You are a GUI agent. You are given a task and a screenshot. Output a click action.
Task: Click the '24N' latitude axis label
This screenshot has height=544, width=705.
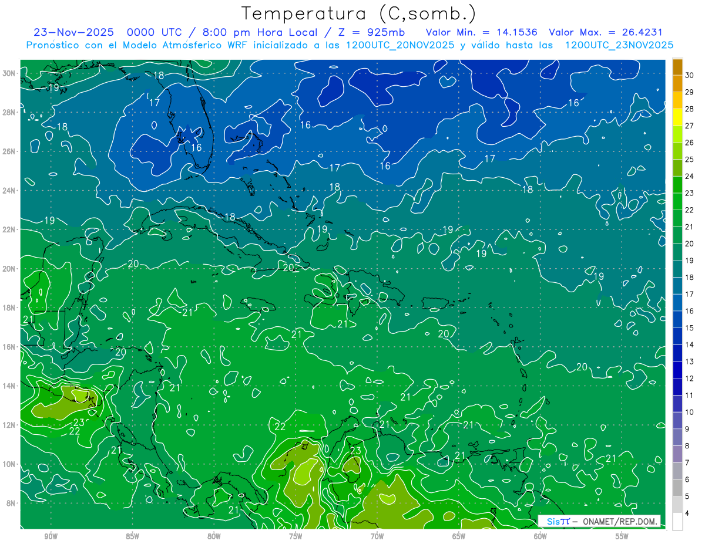pos(10,191)
